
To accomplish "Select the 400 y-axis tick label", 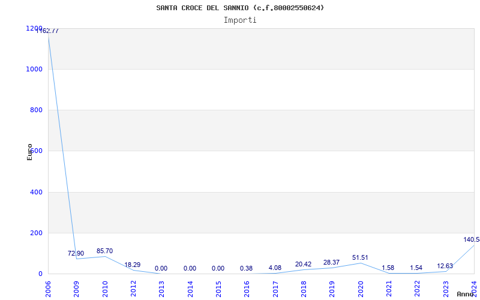I will point(36,192).
